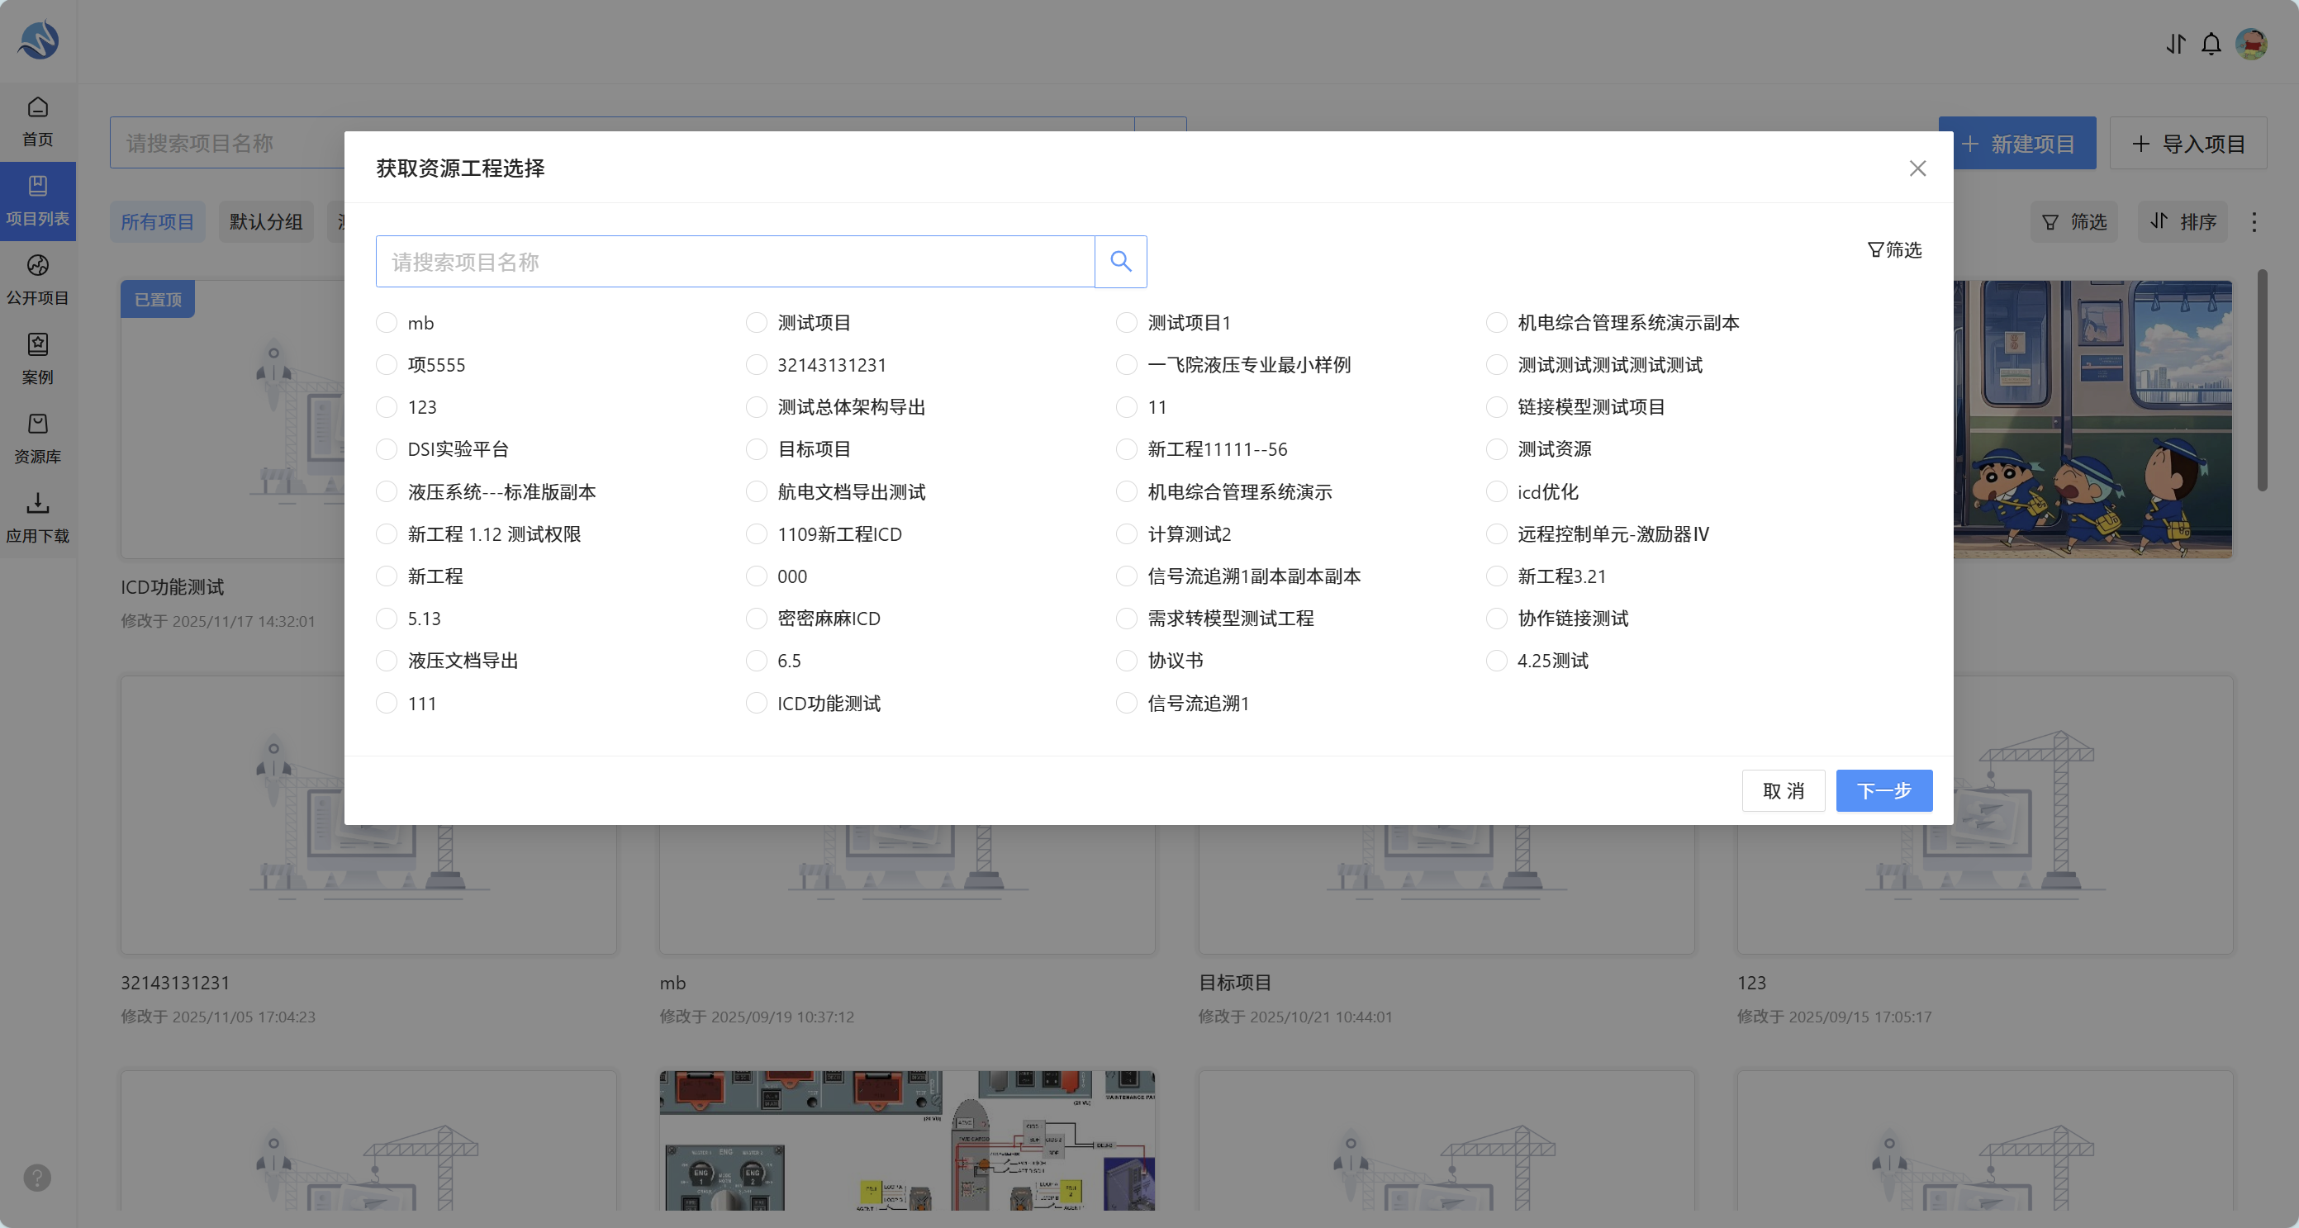Image resolution: width=2299 pixels, height=1228 pixels.
Task: Click the 下一步 button
Action: 1884,790
